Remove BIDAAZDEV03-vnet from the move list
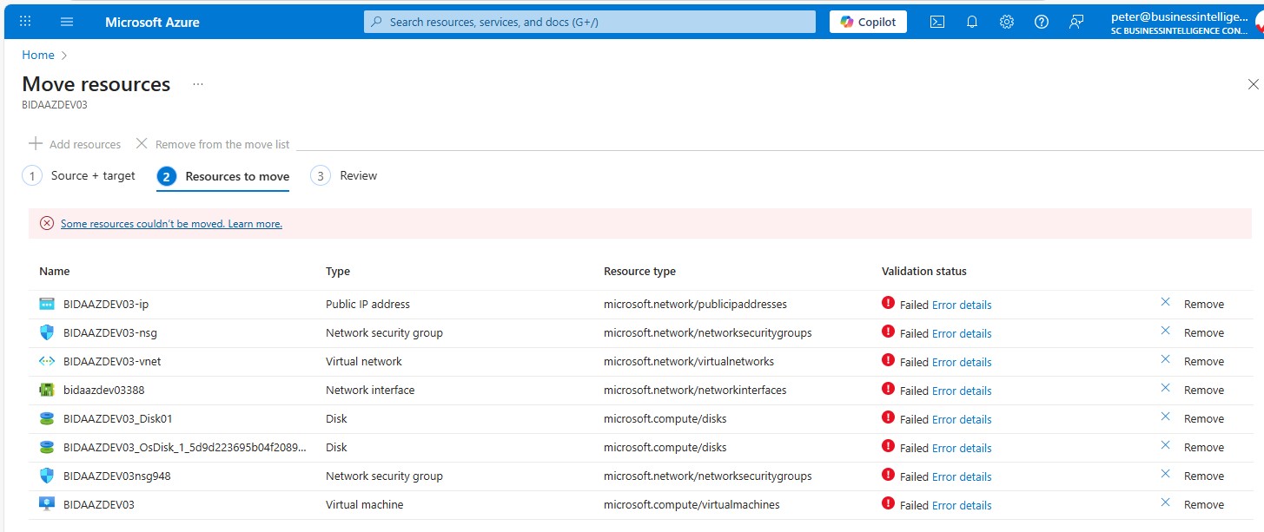 1192,361
